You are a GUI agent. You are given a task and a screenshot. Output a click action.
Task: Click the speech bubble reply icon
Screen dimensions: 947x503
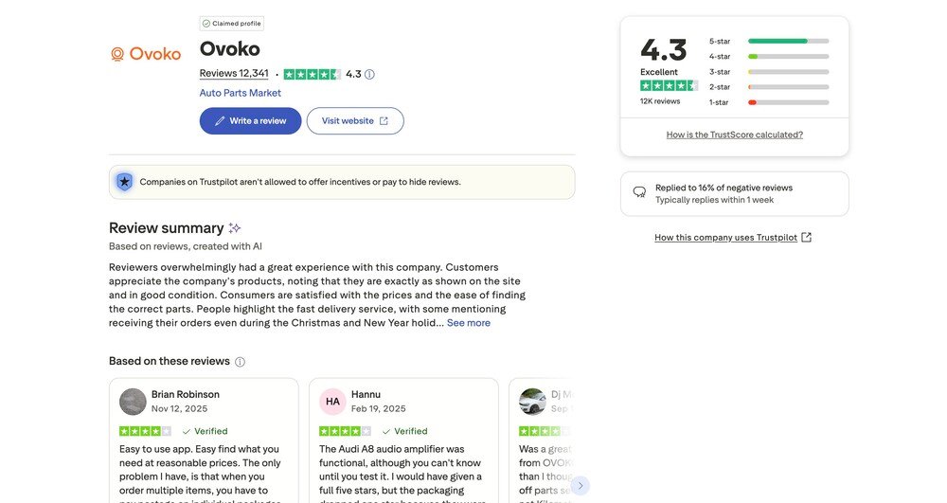(x=639, y=192)
